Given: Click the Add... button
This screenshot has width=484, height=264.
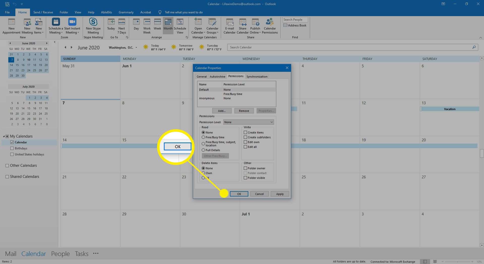Looking at the screenshot, I should pyautogui.click(x=222, y=111).
